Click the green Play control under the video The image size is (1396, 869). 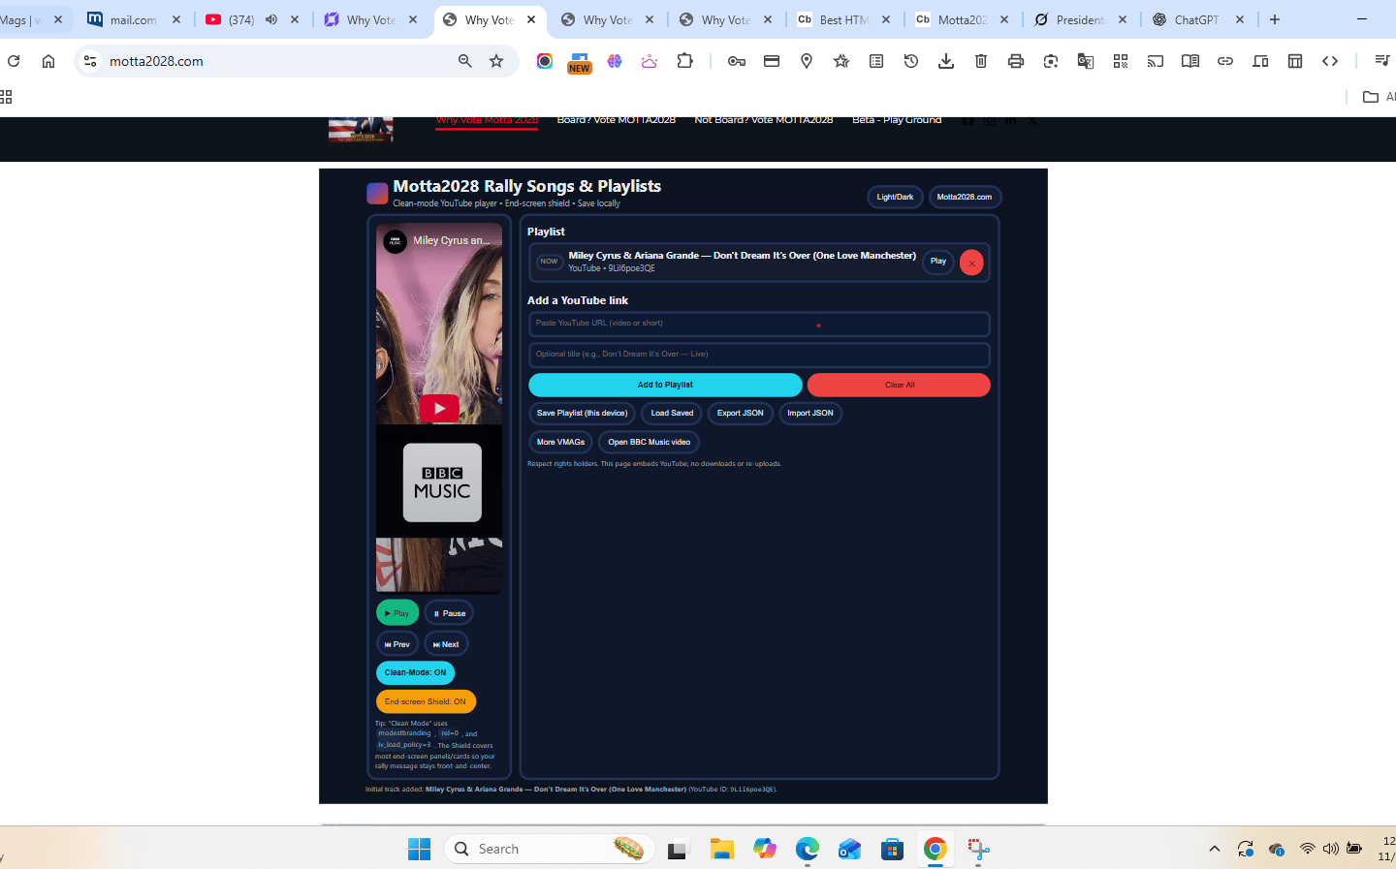pyautogui.click(x=397, y=613)
